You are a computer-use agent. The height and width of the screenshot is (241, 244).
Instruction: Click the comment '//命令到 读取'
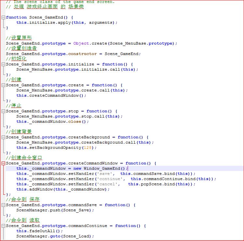click(x=23, y=220)
